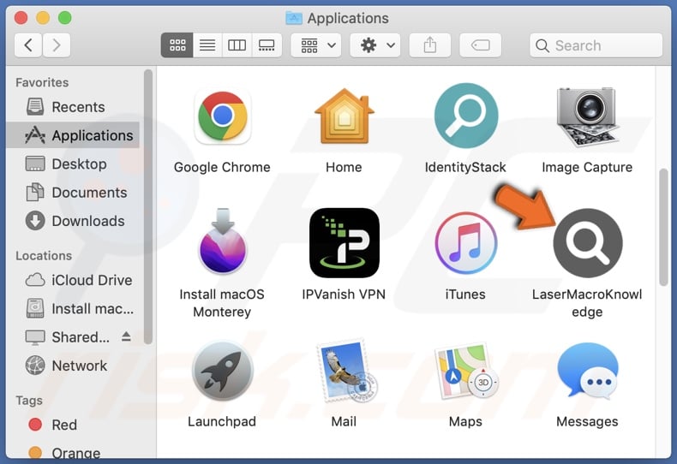Click the Applications title folder icon
Screen dimensions: 677x464
[x=294, y=18]
